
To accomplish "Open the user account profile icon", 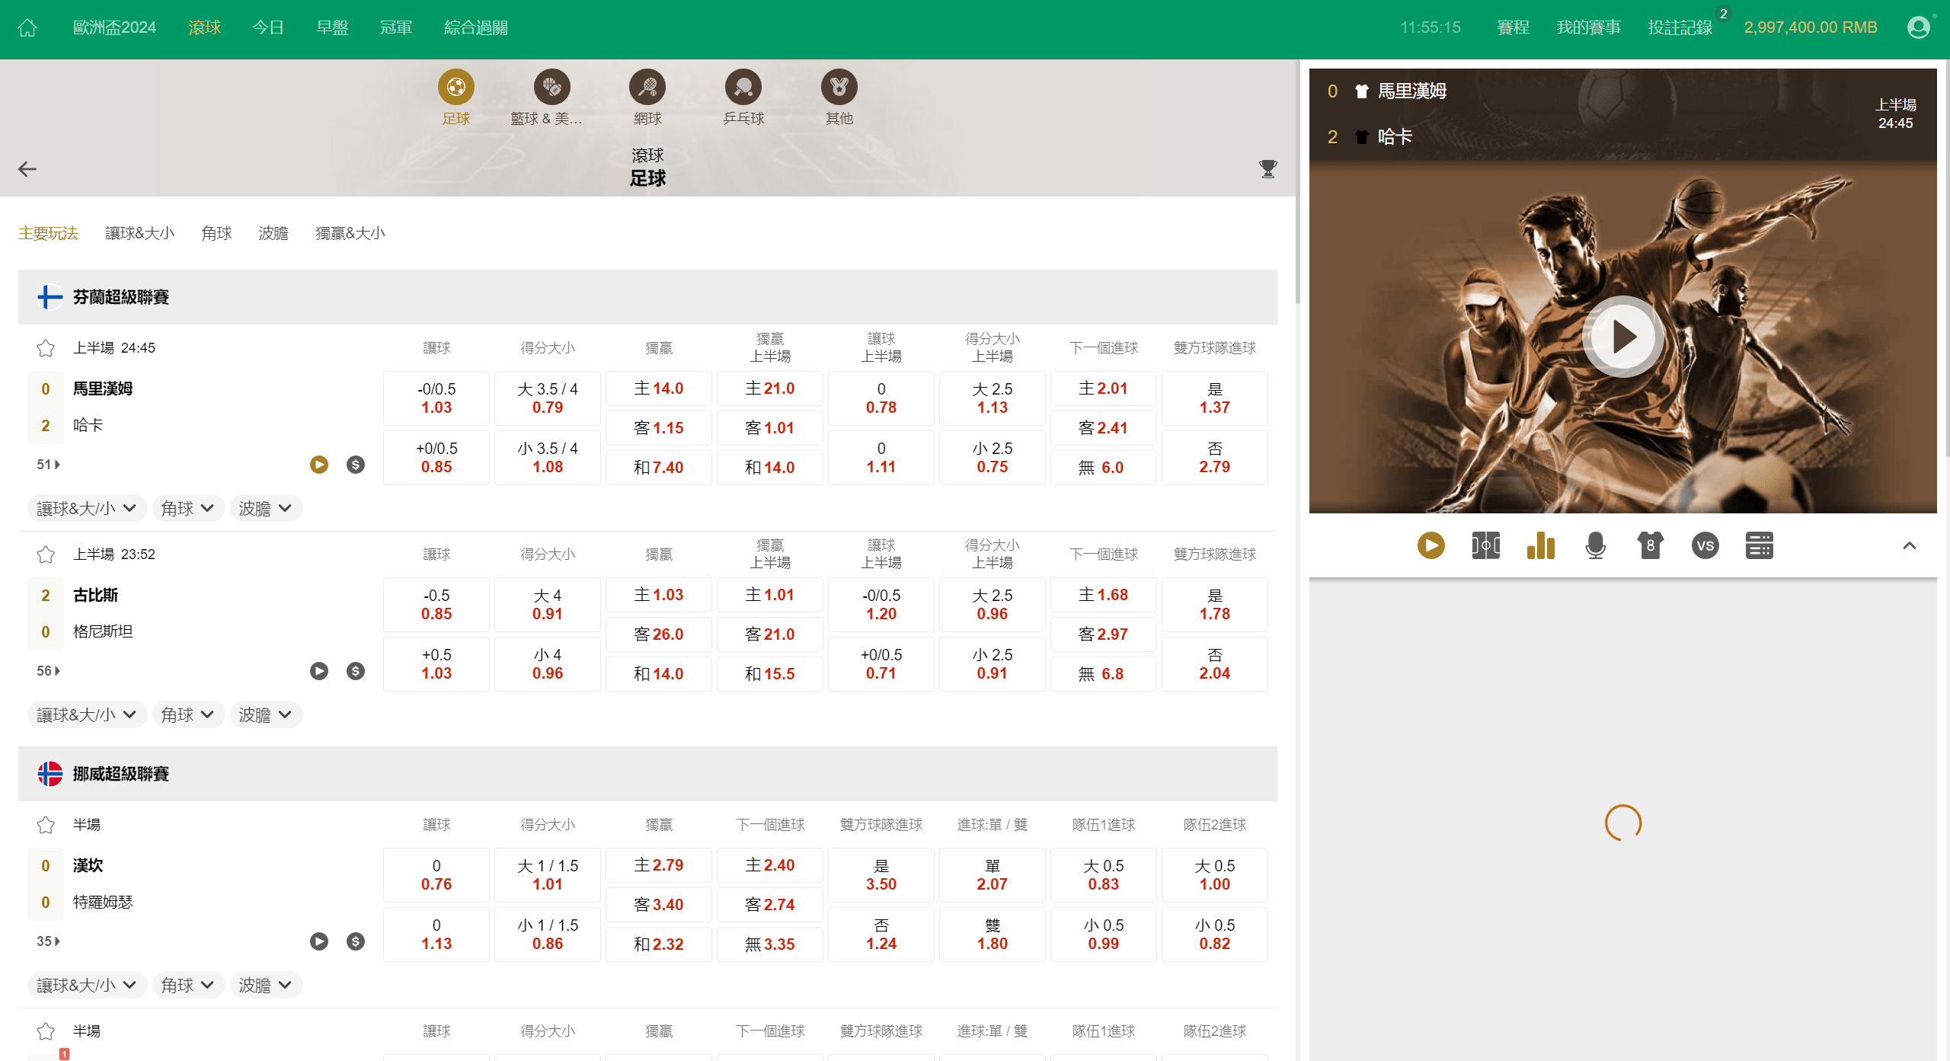I will (x=1918, y=28).
